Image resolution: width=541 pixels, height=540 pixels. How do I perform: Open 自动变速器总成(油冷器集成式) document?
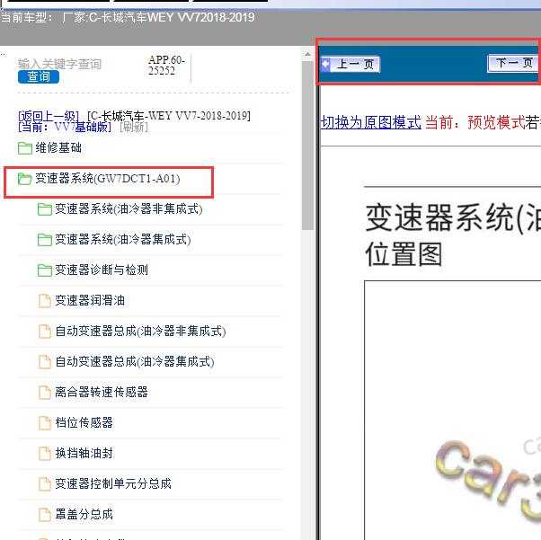tap(135, 361)
